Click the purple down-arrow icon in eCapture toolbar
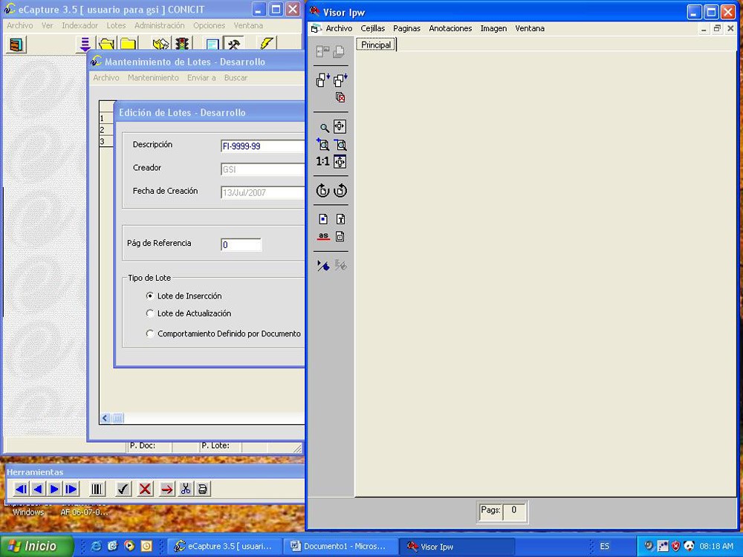The image size is (743, 557). [85, 45]
